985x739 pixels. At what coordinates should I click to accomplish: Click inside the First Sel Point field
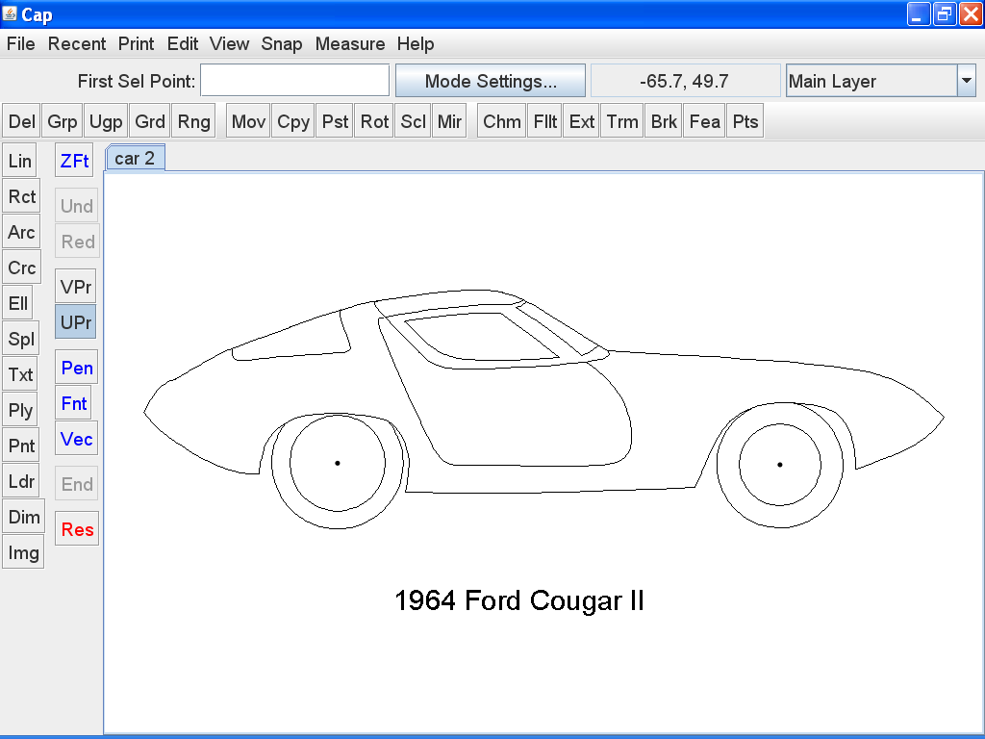[x=294, y=81]
